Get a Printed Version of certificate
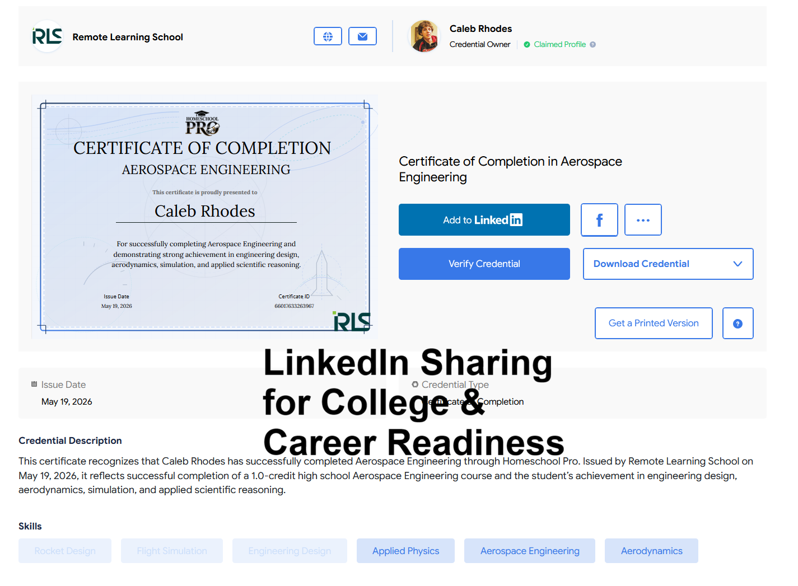 (x=654, y=324)
